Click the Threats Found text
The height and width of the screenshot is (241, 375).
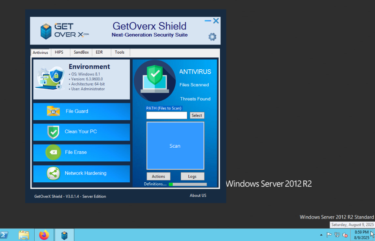click(195, 99)
